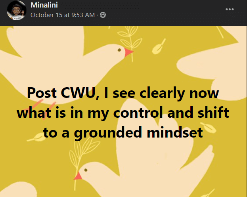Click the bottom dove's eye
Viewport: 247px width, 197px height.
coord(86,170)
